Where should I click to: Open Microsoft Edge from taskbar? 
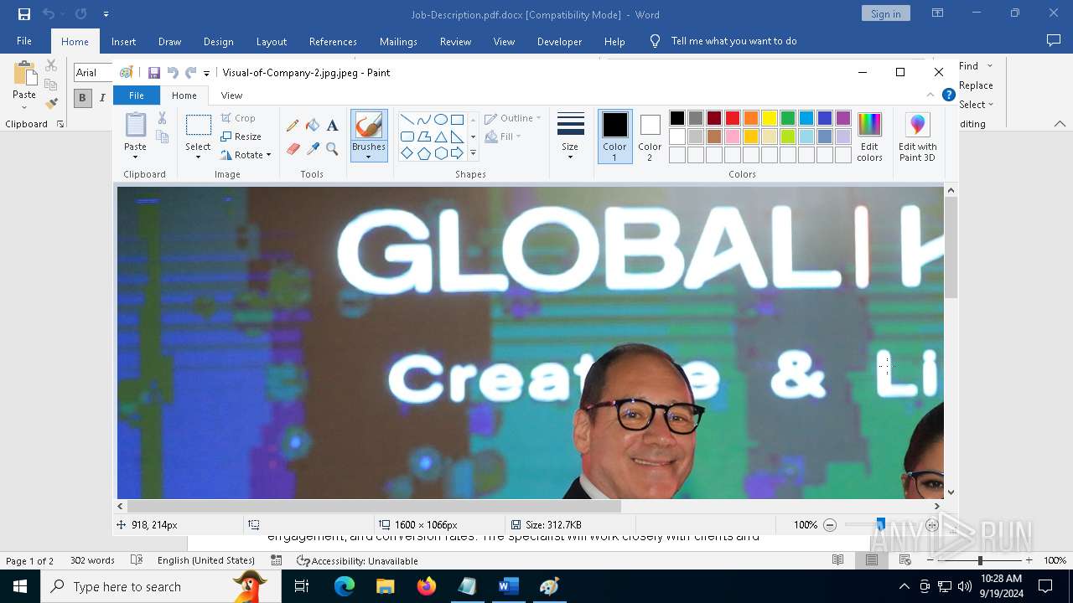[345, 586]
